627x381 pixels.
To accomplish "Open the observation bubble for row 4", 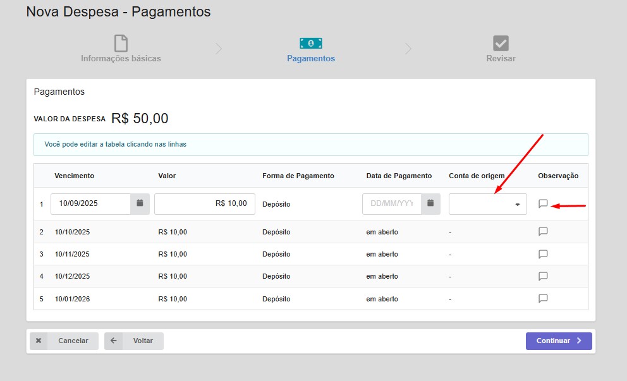I will (x=543, y=276).
